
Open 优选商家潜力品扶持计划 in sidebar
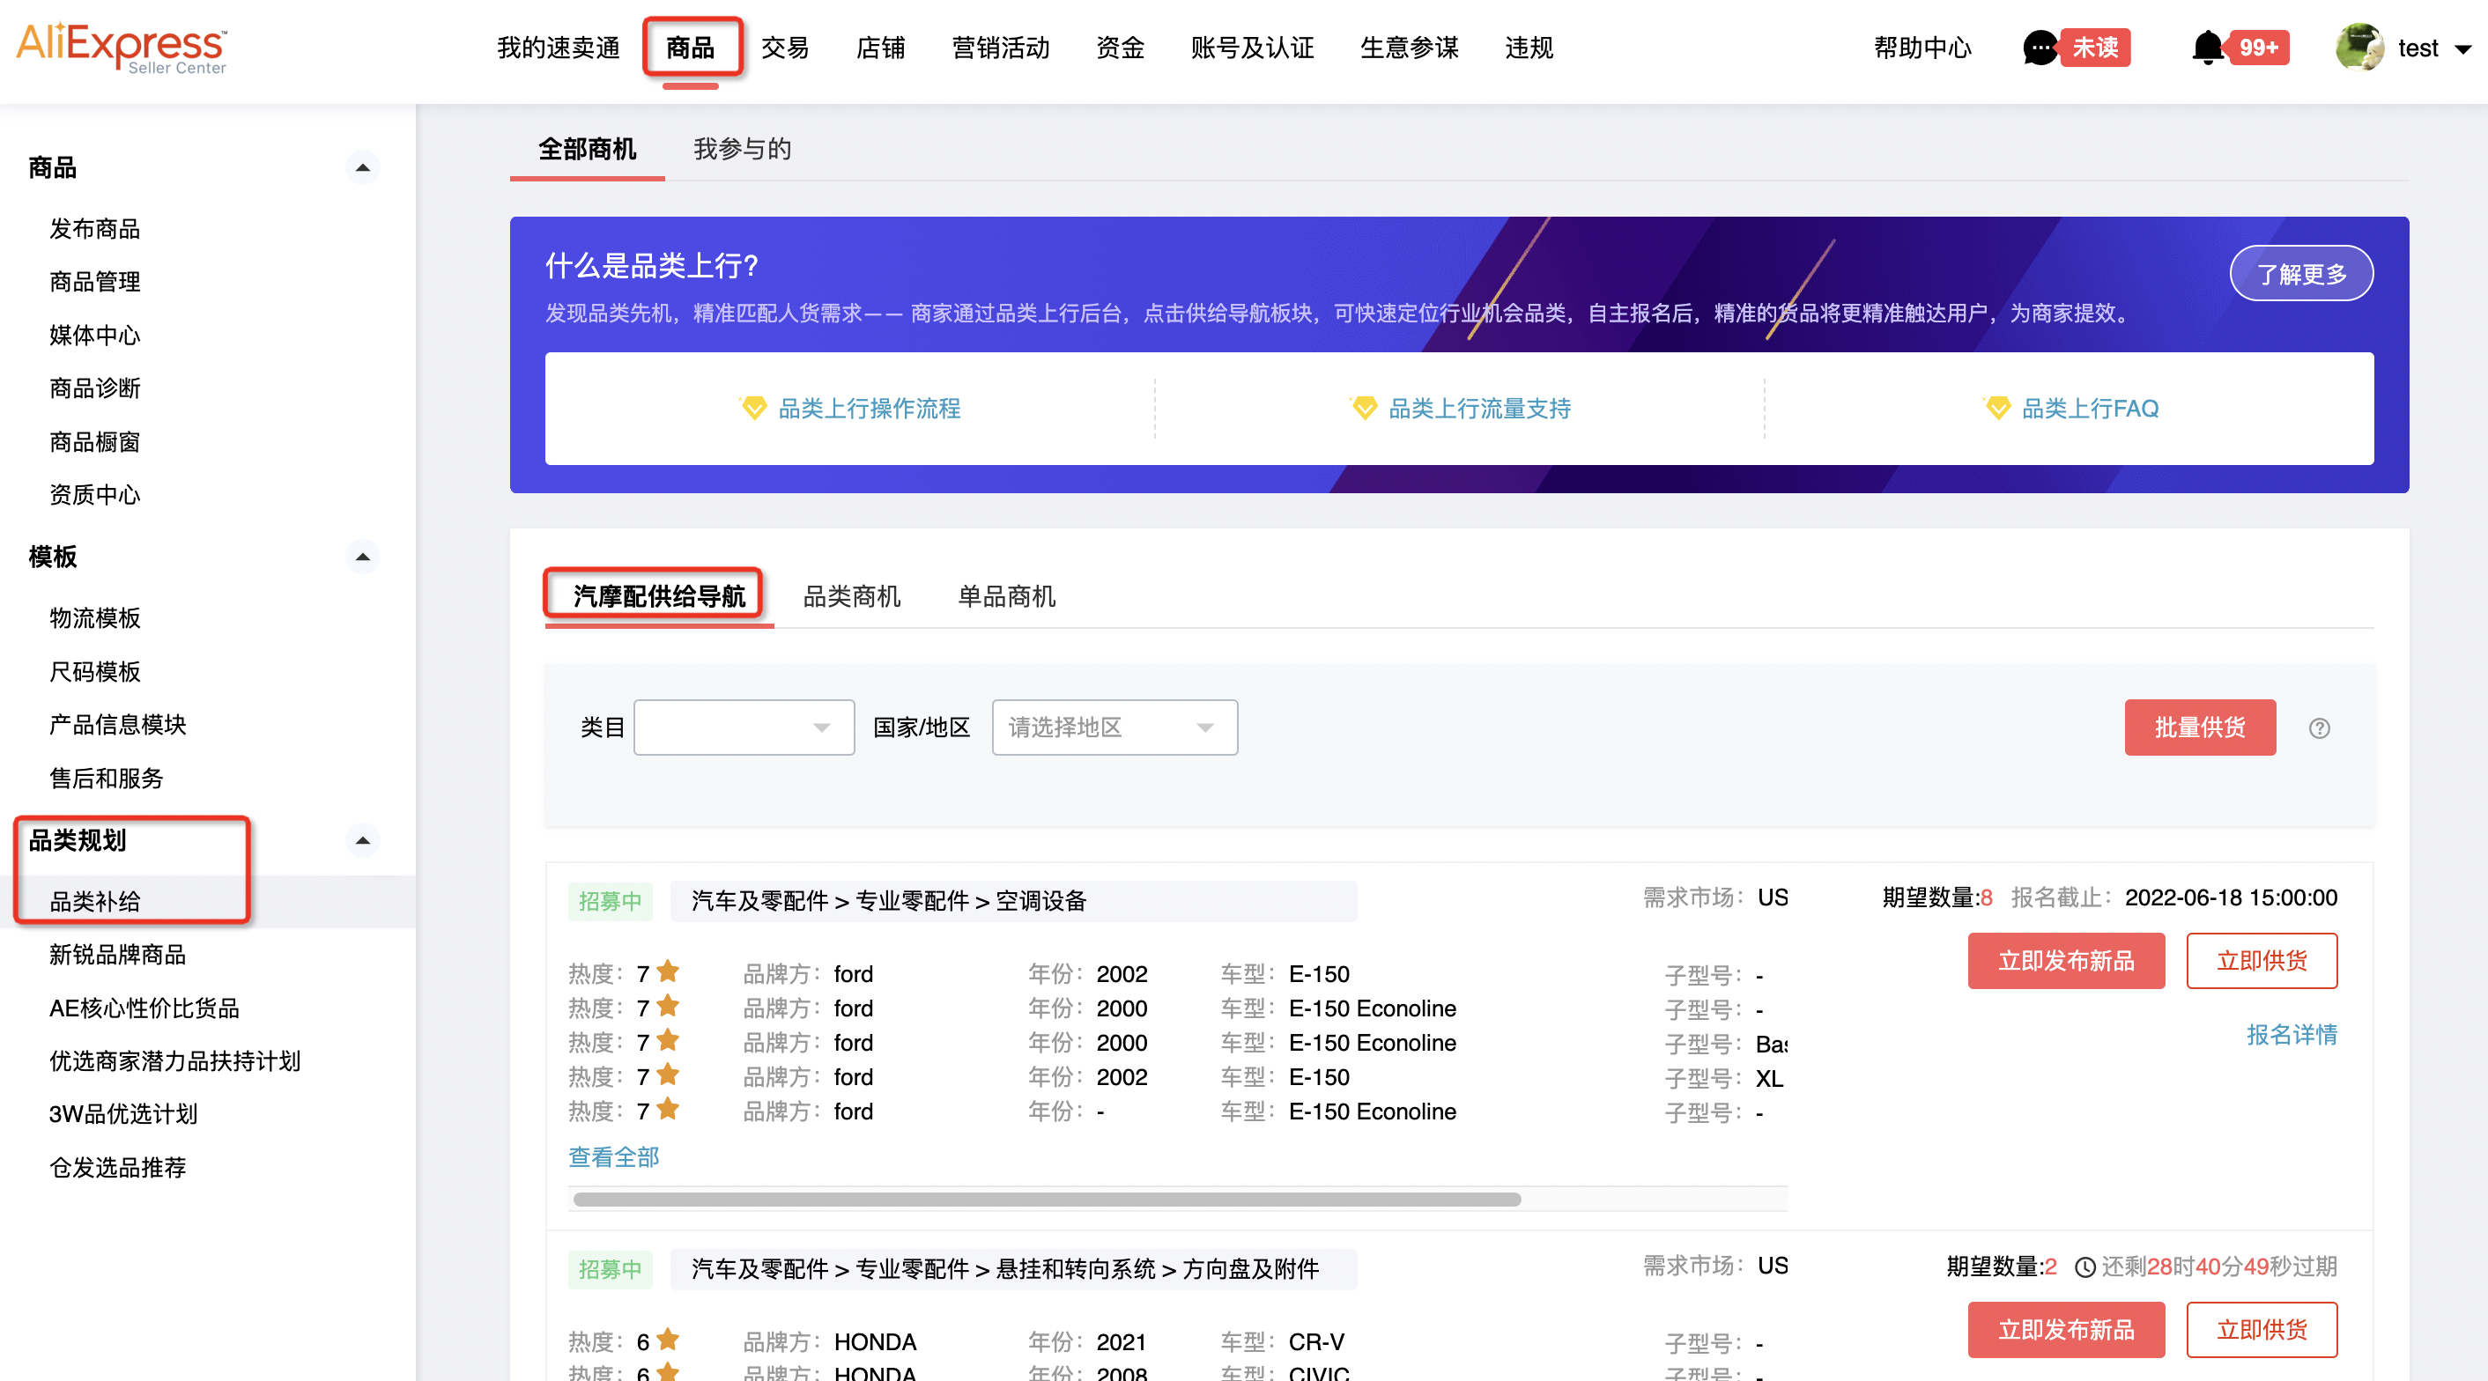(174, 1061)
